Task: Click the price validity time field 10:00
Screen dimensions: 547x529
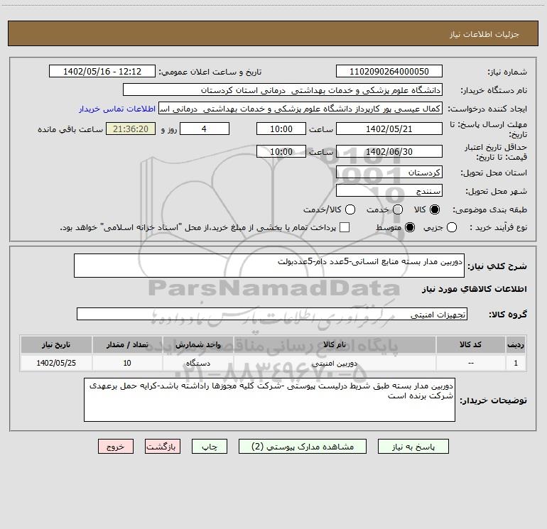Action: tap(281, 152)
